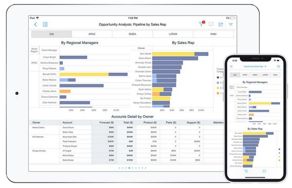Tap the share icon on the phone header
Image resolution: width=292 pixels, height=188 pixels.
click(278, 66)
